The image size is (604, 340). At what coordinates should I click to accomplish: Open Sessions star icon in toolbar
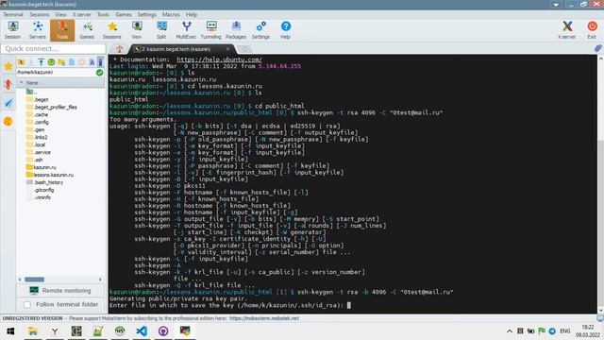click(111, 30)
